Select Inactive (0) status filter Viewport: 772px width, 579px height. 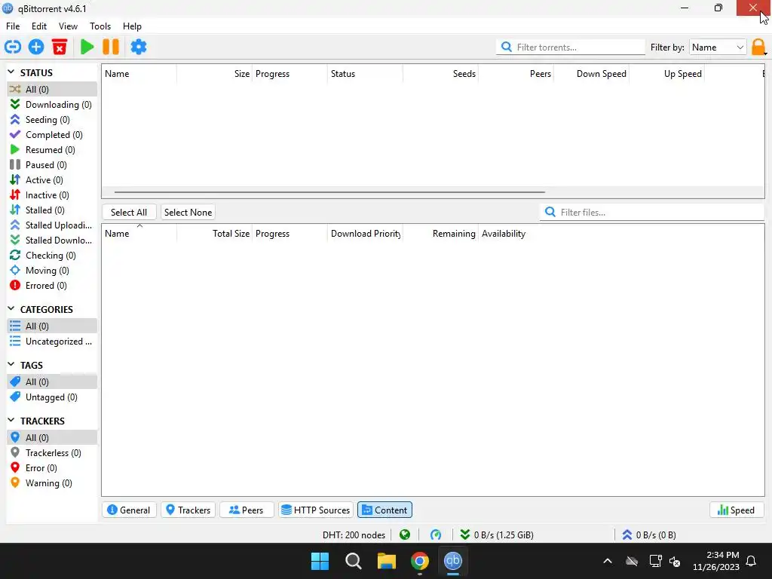click(52, 195)
